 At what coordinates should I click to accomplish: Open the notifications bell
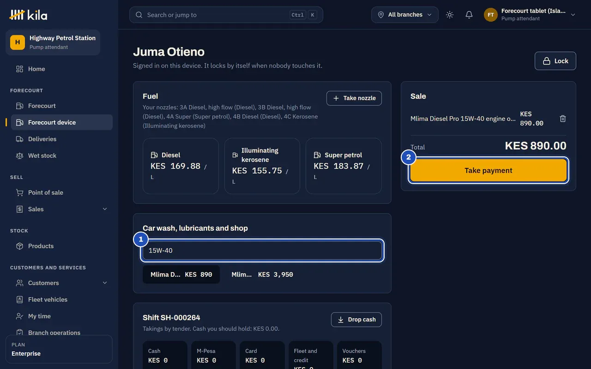click(x=469, y=15)
